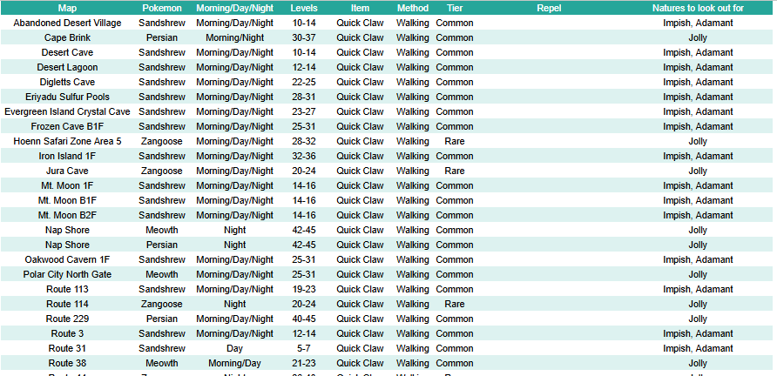Click the Map column header
Image resolution: width=777 pixels, height=376 pixels.
[x=67, y=8]
